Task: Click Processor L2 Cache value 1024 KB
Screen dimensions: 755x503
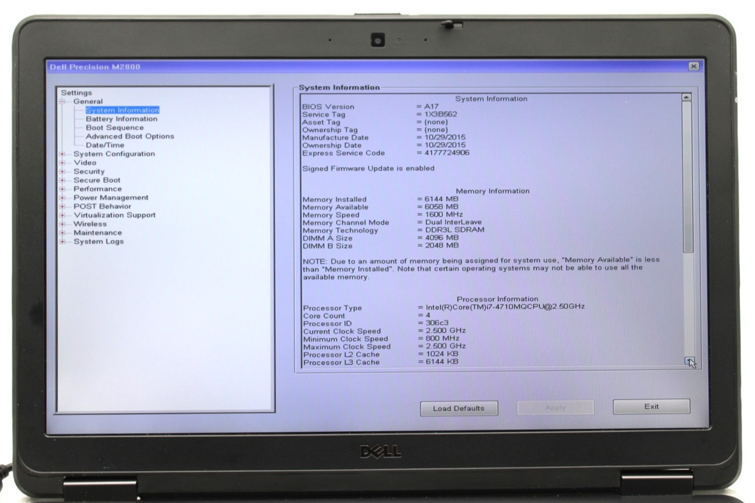Action: [442, 354]
